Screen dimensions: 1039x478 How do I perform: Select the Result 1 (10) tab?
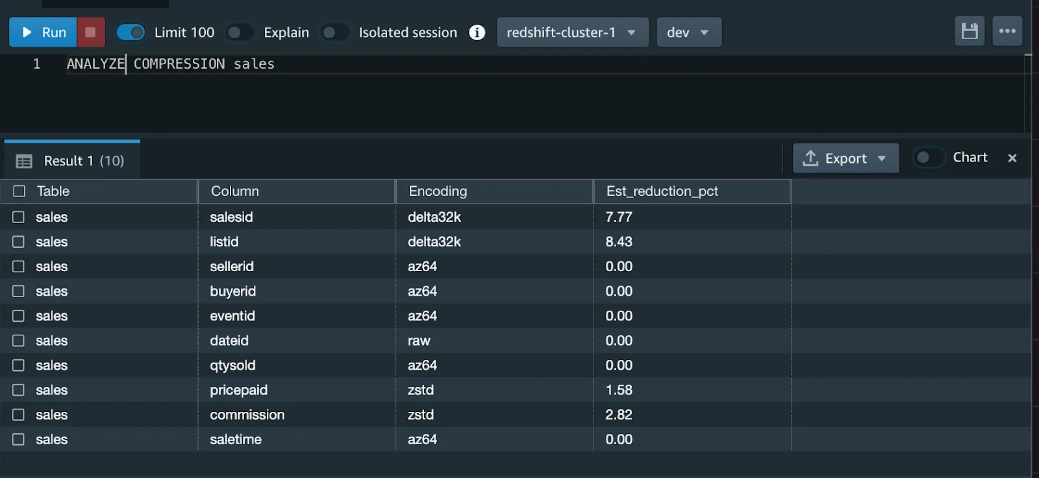[72, 160]
